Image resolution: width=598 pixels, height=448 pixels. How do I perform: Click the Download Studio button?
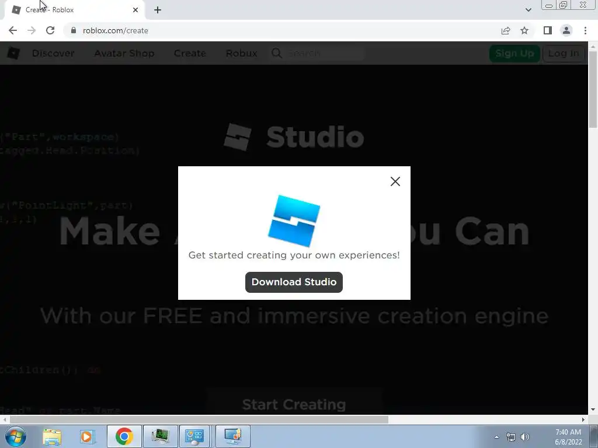pyautogui.click(x=294, y=282)
